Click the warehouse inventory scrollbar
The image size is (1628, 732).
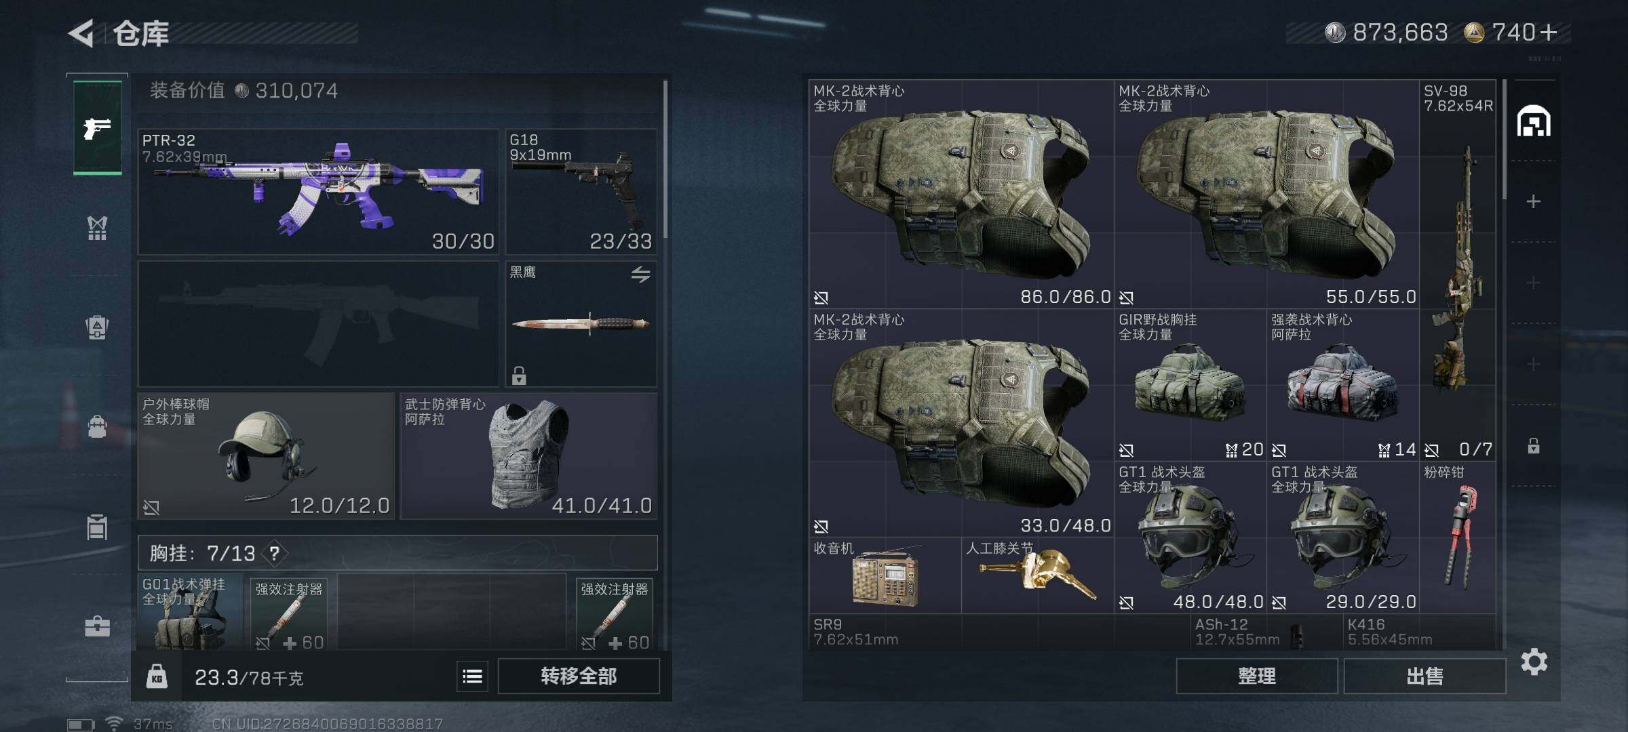click(1505, 140)
